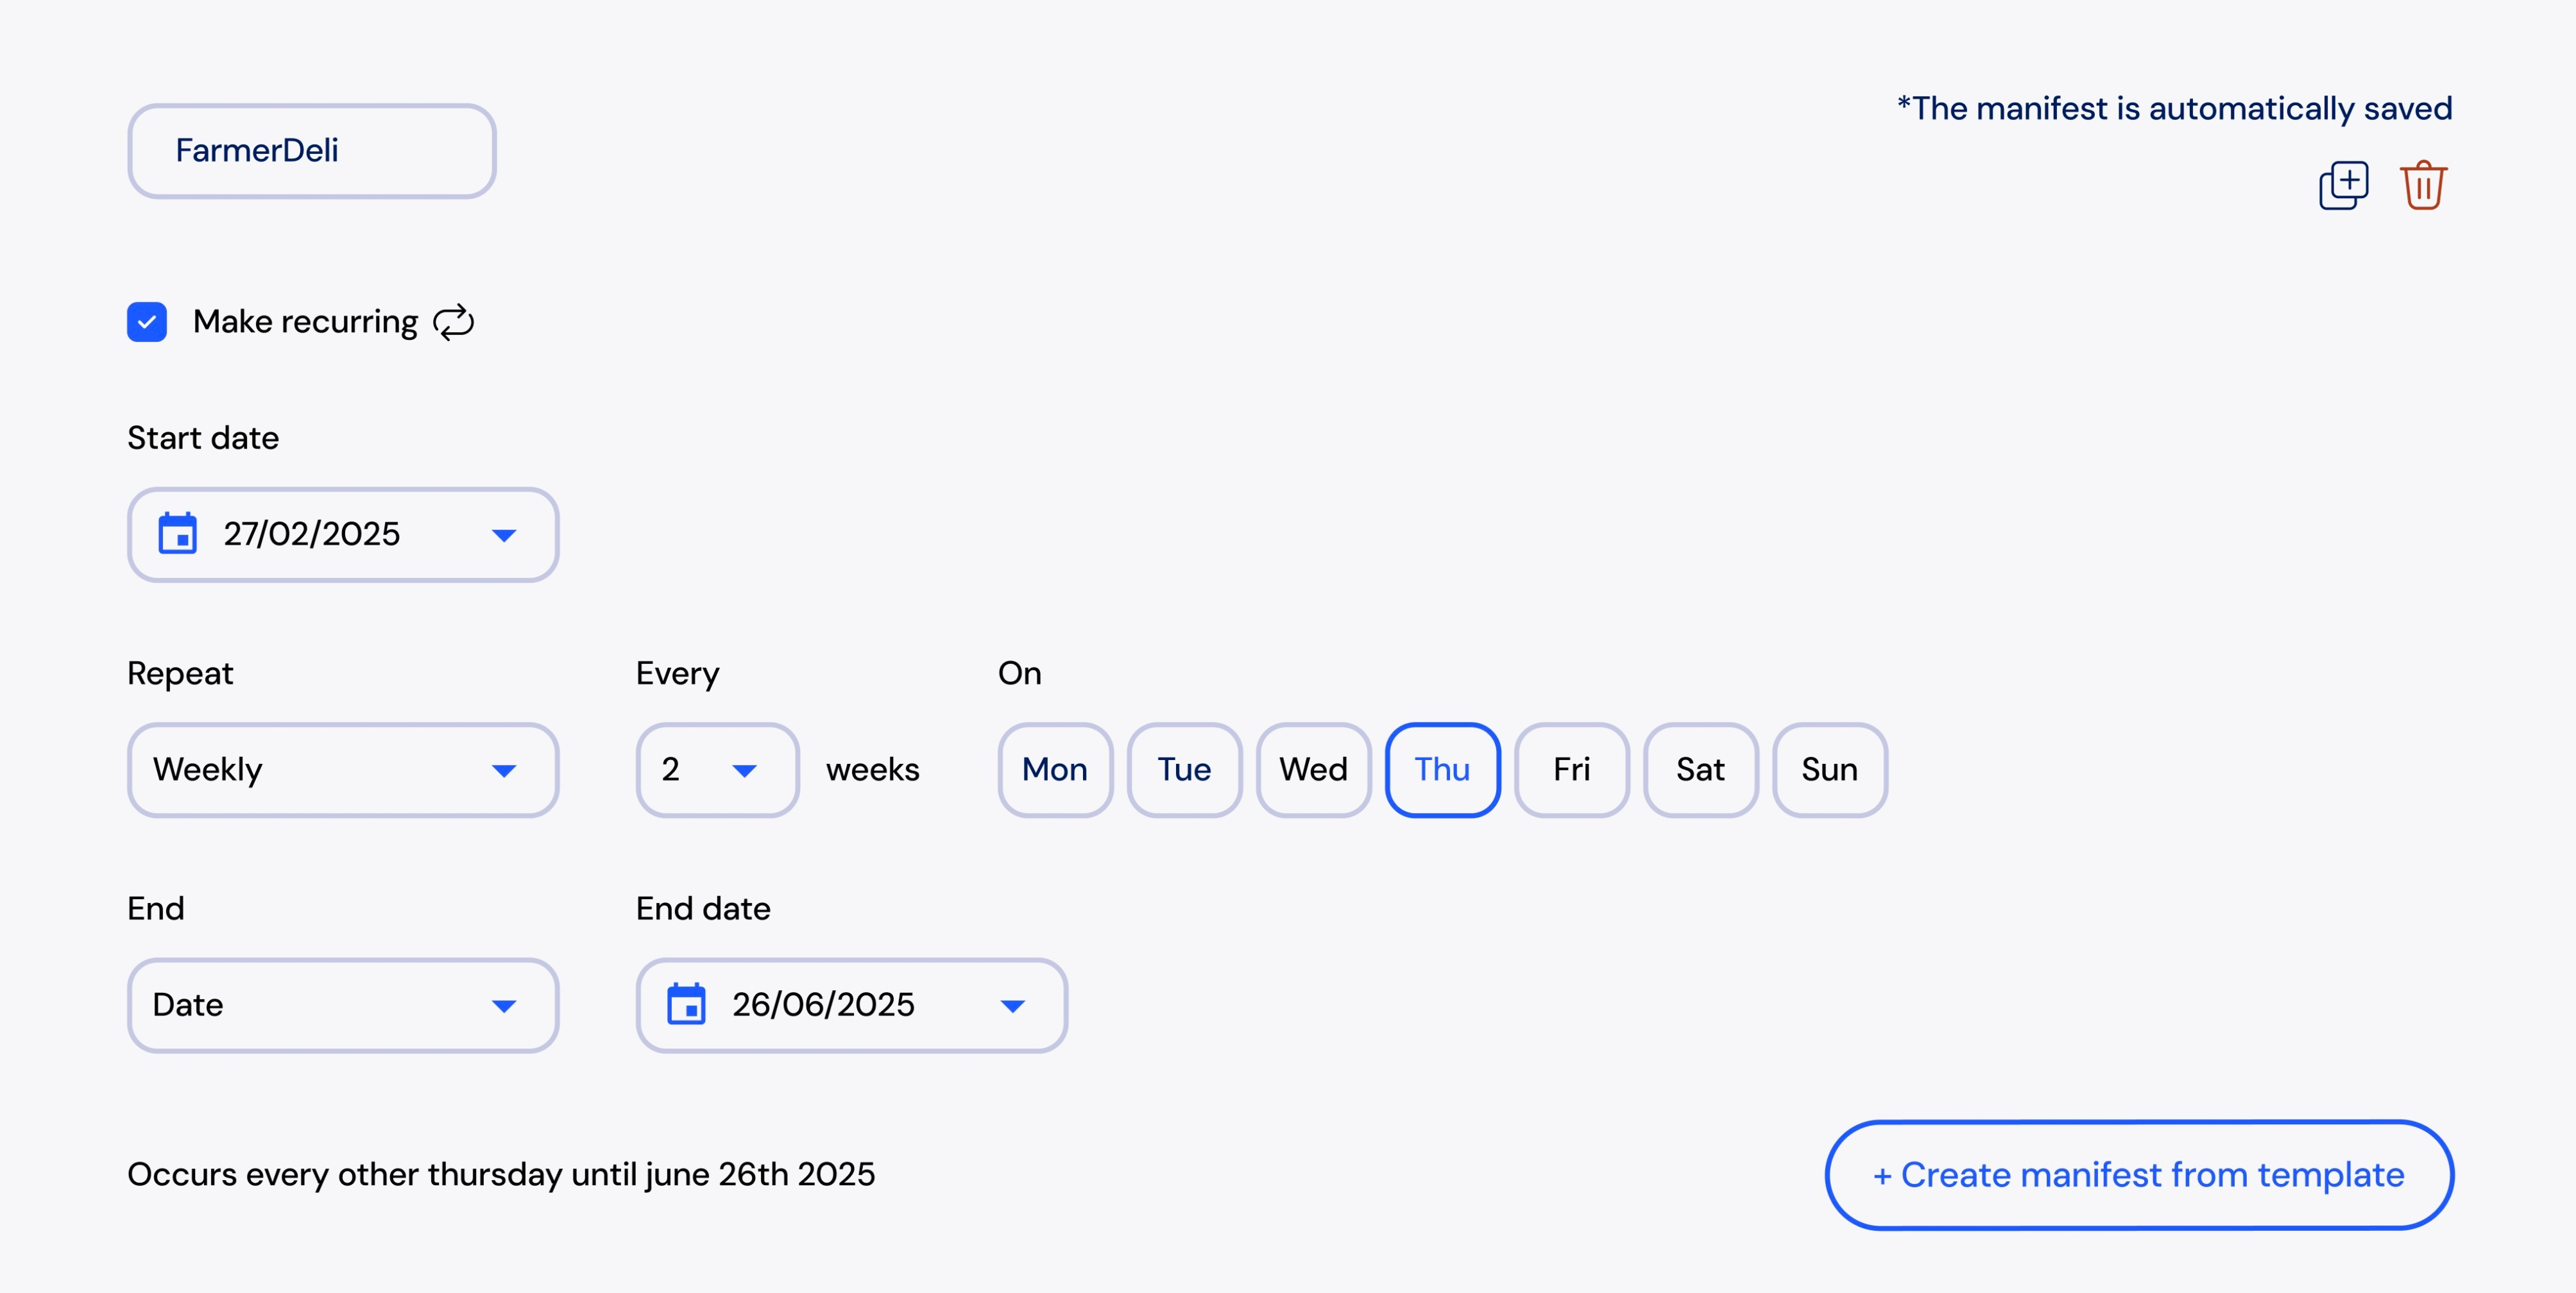This screenshot has width=2576, height=1293.
Task: Uncheck the Make recurring checkbox
Action: tap(147, 322)
